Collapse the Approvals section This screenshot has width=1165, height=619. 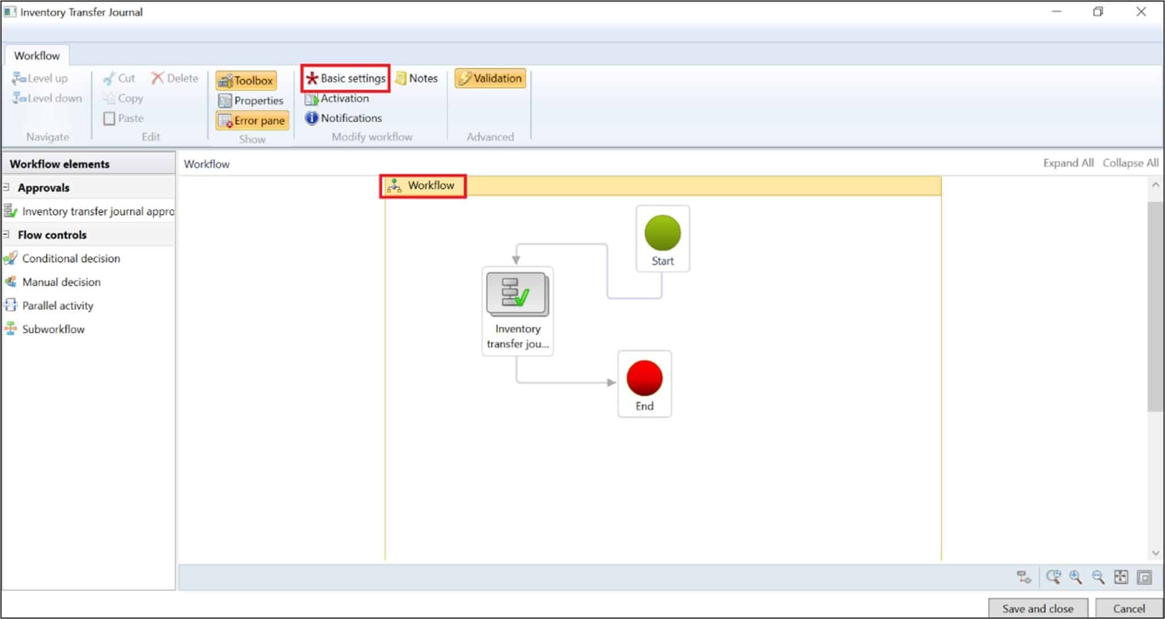tap(7, 186)
